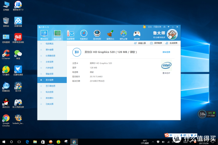Image resolution: width=218 pixels, height=145 pixels.
Task: Click the gold medal icon in title bar
Action: 145,26
